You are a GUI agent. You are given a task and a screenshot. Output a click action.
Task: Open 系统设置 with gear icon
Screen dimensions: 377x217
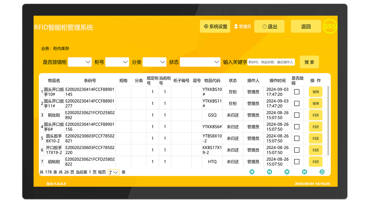[215, 26]
